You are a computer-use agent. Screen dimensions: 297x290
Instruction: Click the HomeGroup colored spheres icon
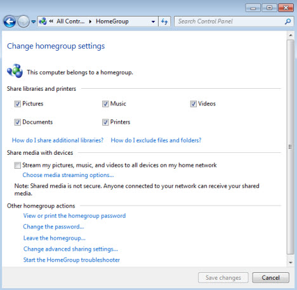(15, 71)
